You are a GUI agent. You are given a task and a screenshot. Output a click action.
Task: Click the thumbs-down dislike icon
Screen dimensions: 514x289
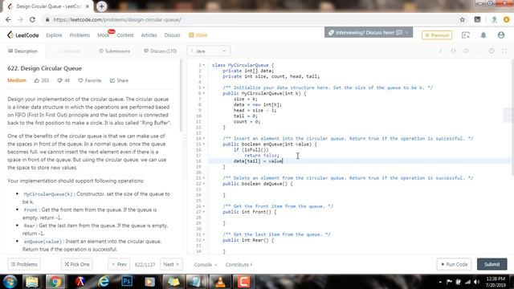click(59, 80)
